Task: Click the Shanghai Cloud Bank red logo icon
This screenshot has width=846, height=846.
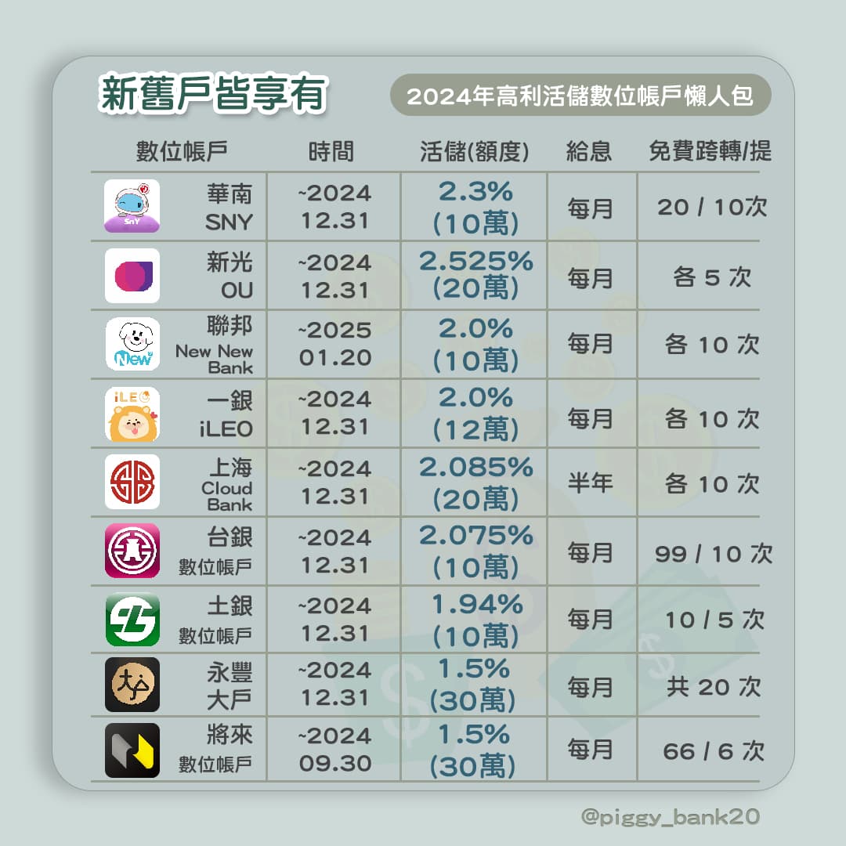Action: pyautogui.click(x=132, y=482)
